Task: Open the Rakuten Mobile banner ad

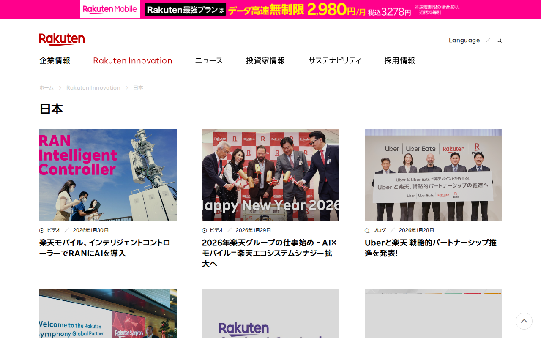Action: pos(270,9)
